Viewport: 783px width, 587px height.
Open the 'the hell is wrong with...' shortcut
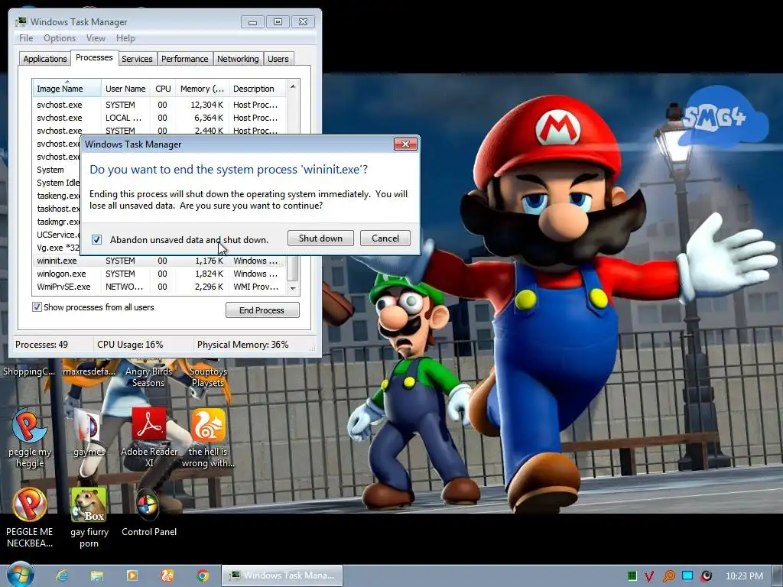pyautogui.click(x=208, y=437)
